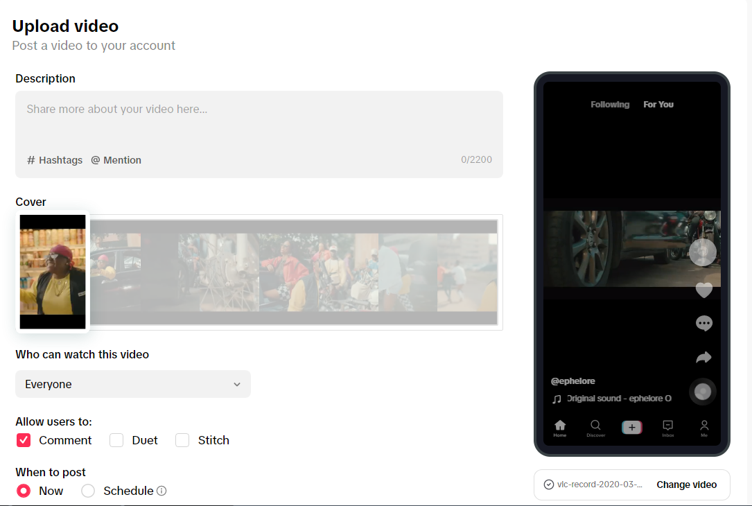
Task: Select the Schedule radio button
Action: pos(88,491)
